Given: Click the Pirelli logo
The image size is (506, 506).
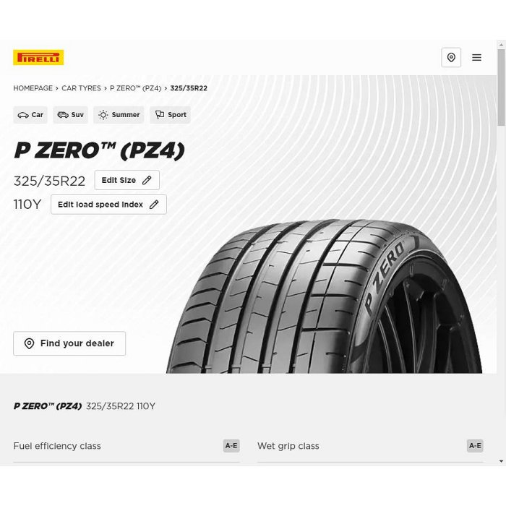Looking at the screenshot, I should click(x=38, y=57).
